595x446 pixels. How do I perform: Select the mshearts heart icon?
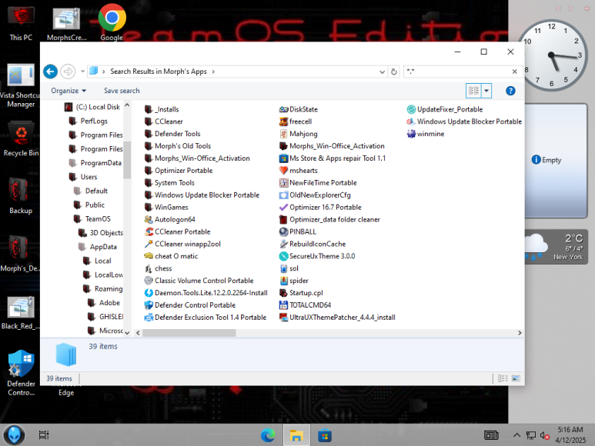283,171
